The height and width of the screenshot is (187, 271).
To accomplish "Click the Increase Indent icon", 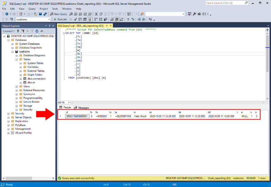I will click(144, 19).
